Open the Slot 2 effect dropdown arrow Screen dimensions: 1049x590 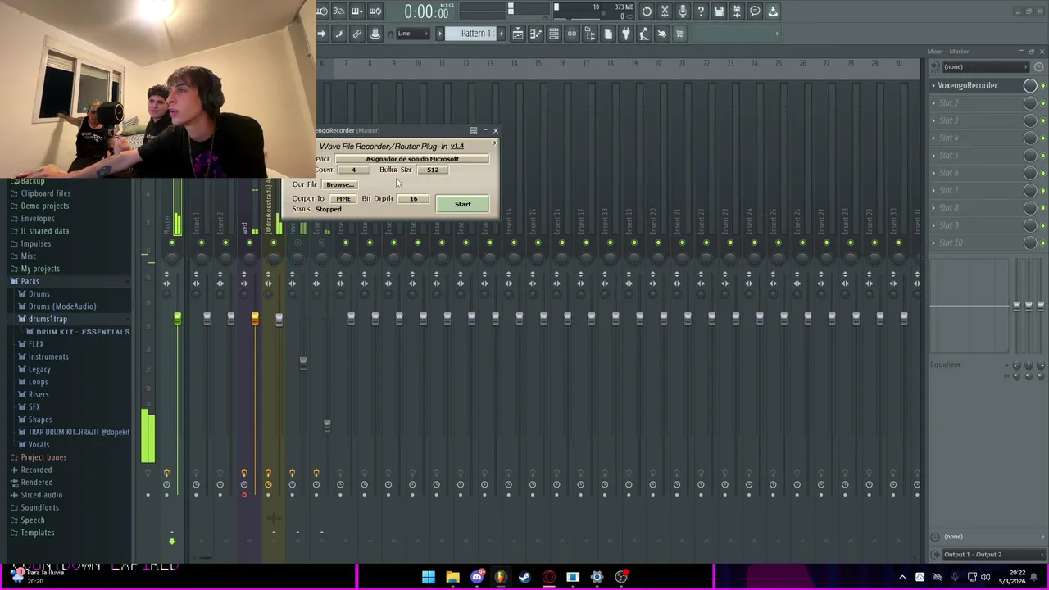coord(933,103)
